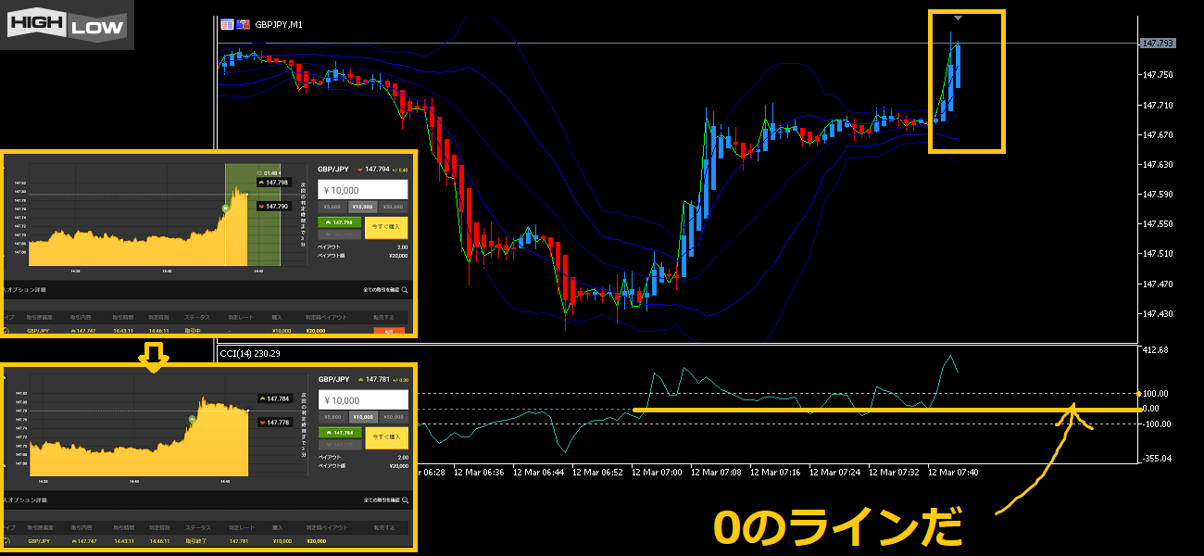Select the ¥50,000 preset in the 147.794 panel
This screenshot has width=1204, height=556.
393,207
